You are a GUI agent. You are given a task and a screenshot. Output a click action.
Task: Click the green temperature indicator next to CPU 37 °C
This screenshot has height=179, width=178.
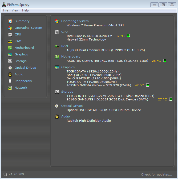point(128,36)
